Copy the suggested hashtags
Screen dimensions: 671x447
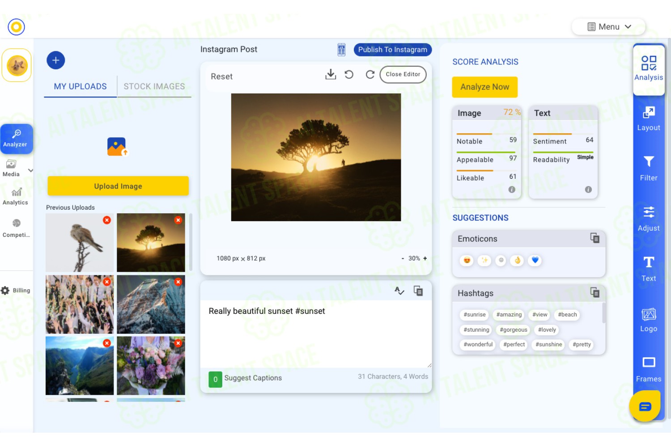tap(595, 292)
